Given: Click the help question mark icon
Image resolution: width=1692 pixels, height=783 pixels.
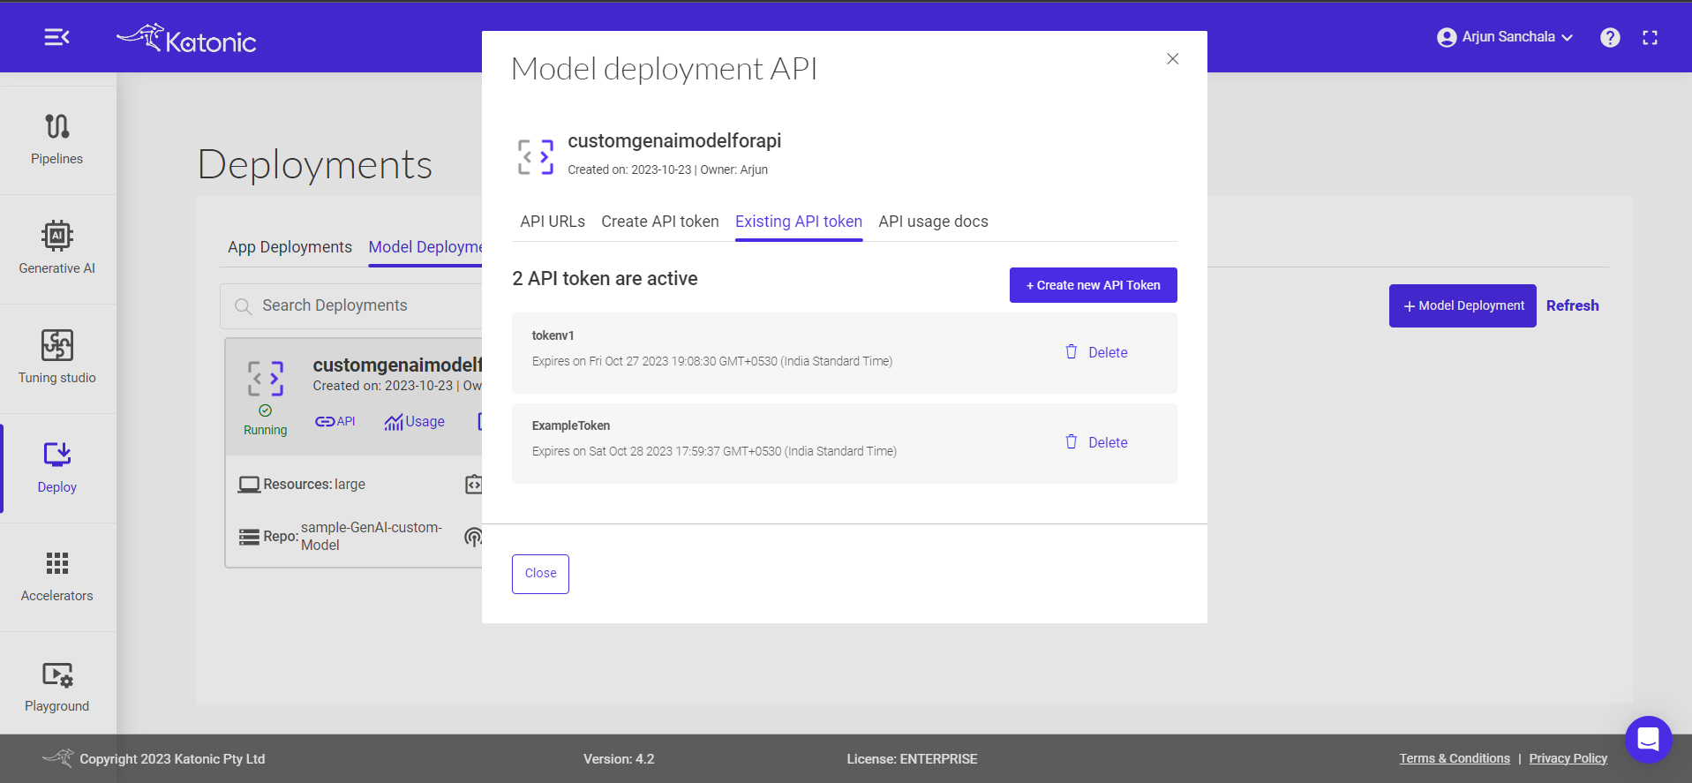Looking at the screenshot, I should [x=1610, y=37].
